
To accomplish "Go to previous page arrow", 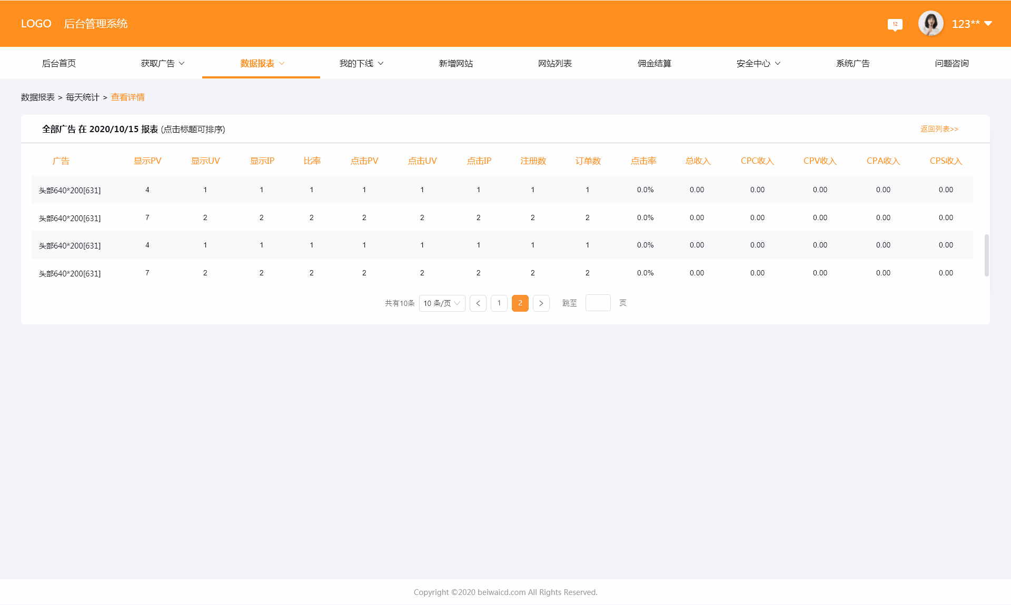I will click(478, 303).
